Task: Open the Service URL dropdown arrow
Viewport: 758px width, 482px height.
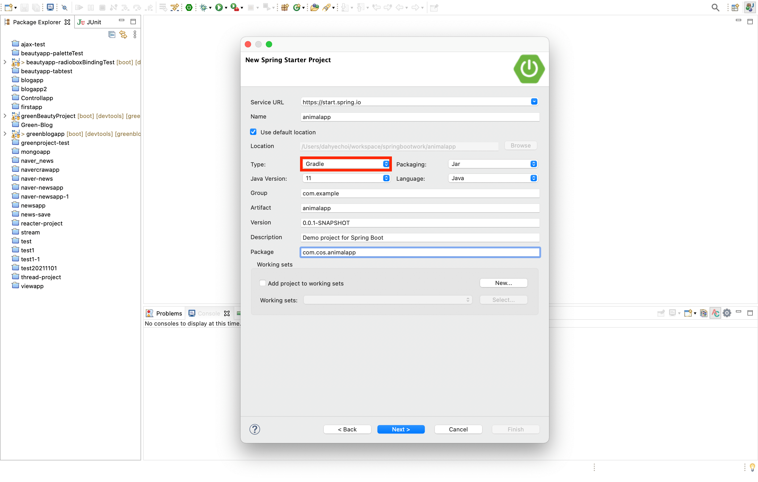Action: coord(534,101)
